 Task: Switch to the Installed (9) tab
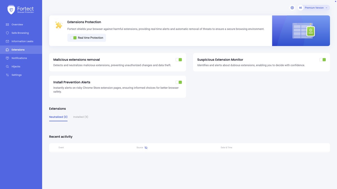(x=81, y=117)
